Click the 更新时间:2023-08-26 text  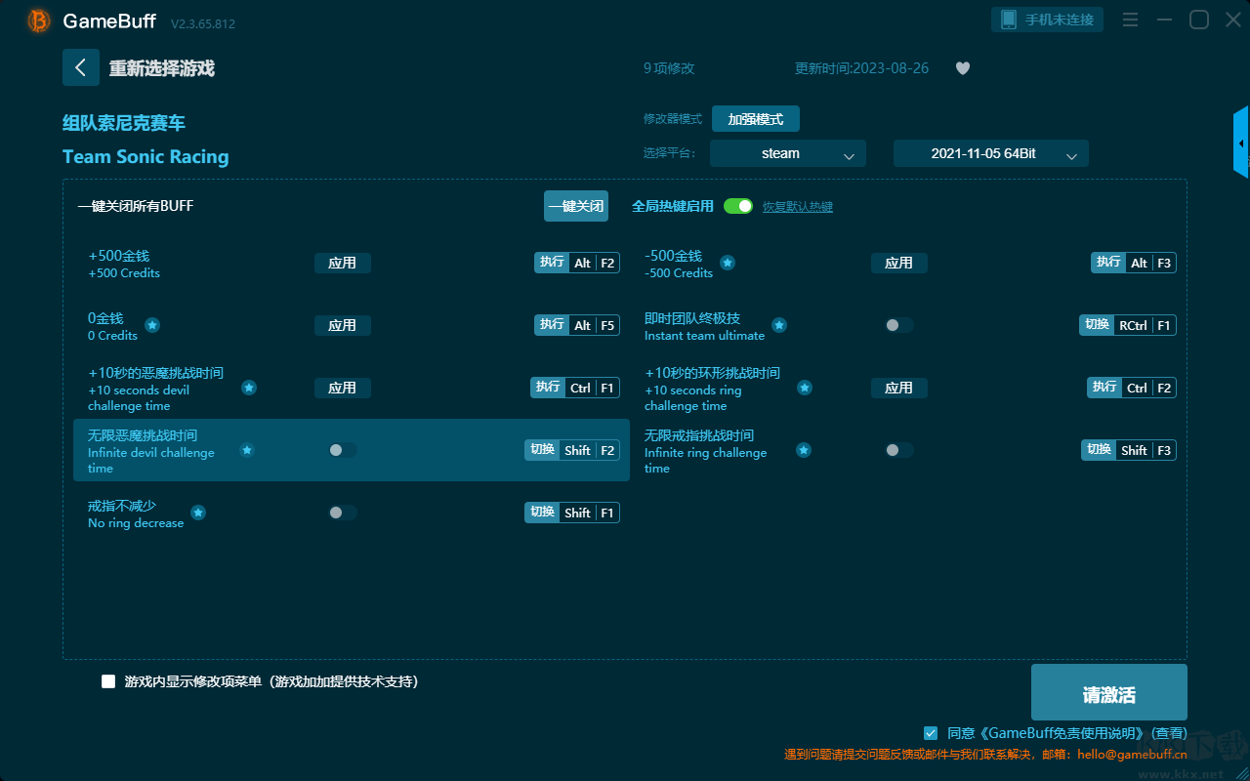[x=862, y=68]
